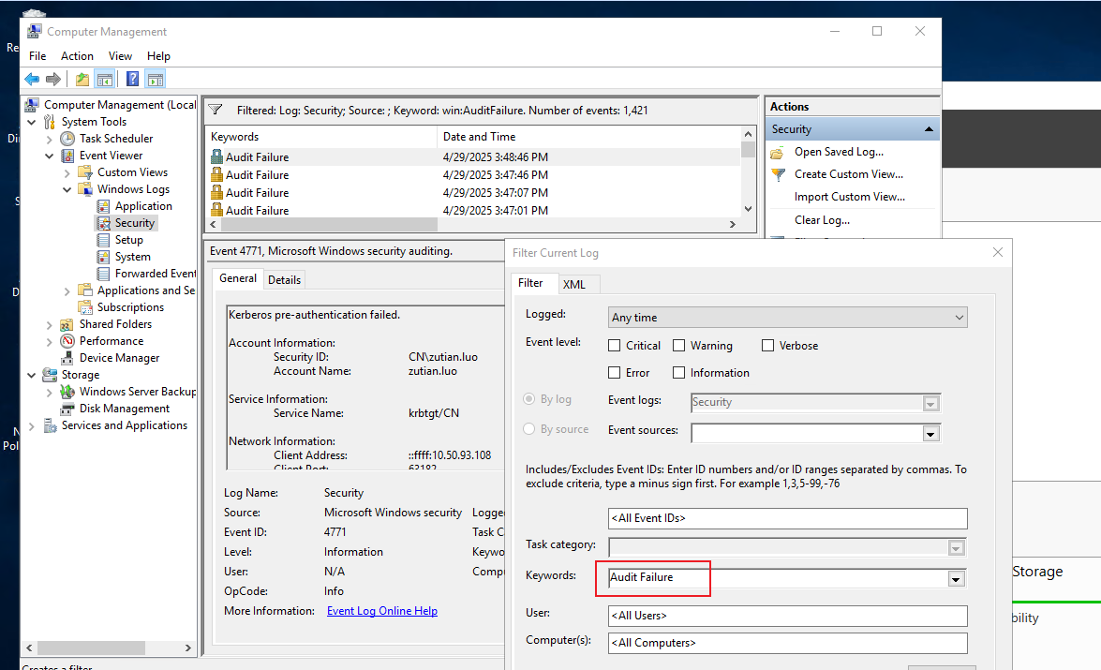Click the Performance monitor icon

click(x=67, y=340)
